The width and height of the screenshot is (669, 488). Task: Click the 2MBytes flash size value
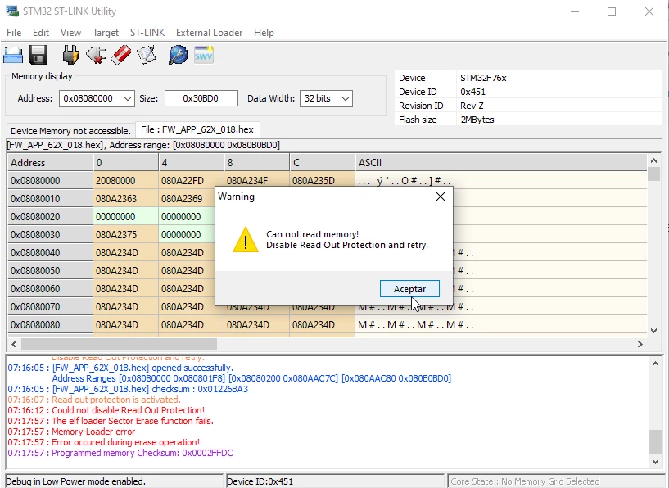(x=477, y=120)
